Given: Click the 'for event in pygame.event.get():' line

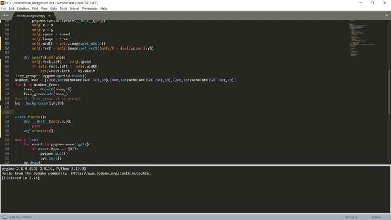Looking at the screenshot, I should [x=57, y=144].
